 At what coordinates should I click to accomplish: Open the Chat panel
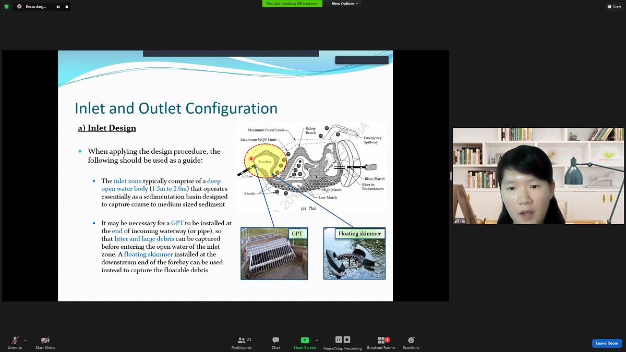(275, 343)
